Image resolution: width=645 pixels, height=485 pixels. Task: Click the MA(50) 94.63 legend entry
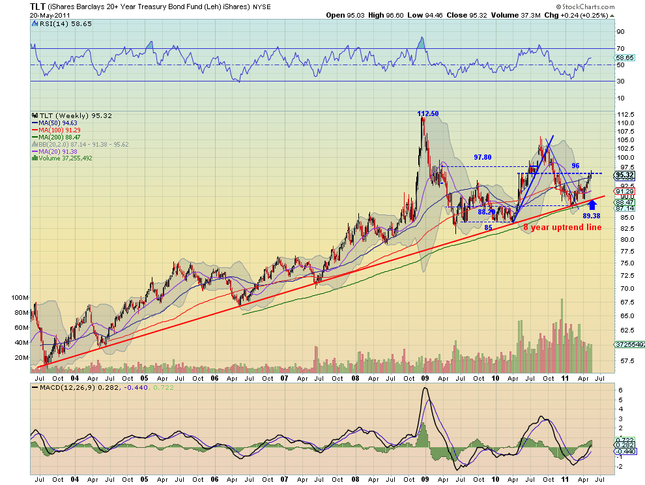(x=54, y=123)
